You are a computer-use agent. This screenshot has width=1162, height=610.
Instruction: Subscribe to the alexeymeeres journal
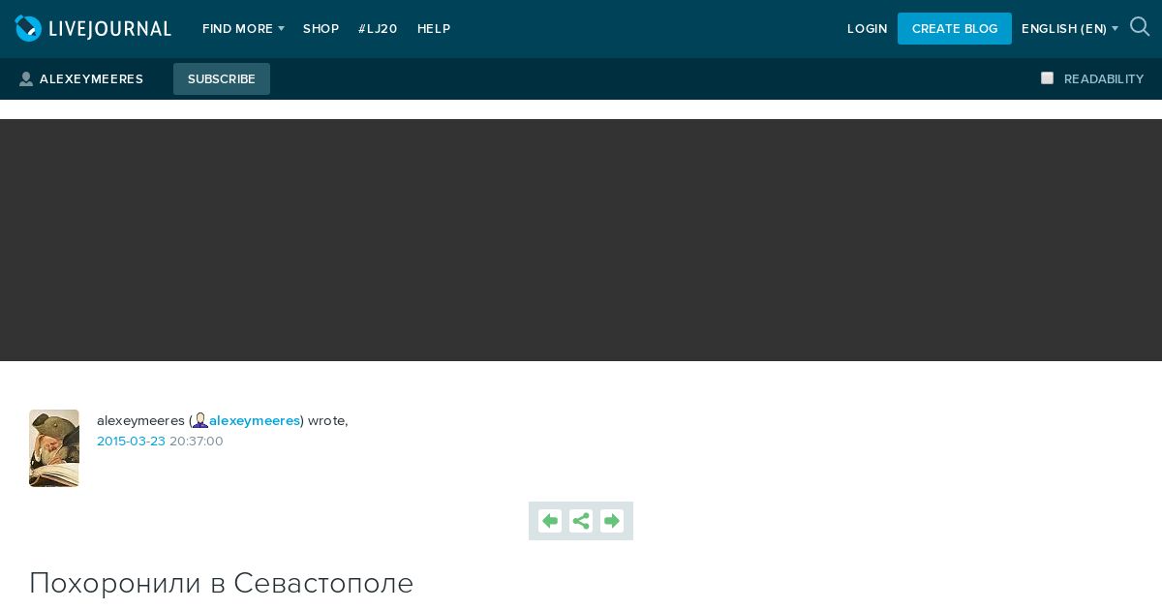(222, 79)
